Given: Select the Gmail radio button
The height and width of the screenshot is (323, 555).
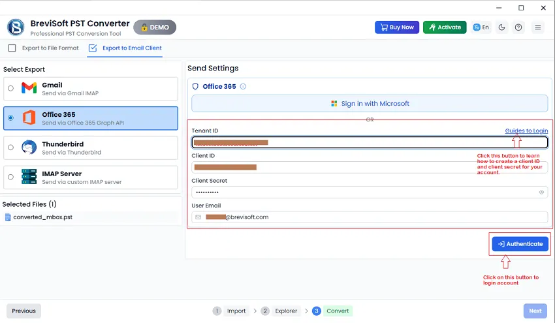Looking at the screenshot, I should [10, 89].
